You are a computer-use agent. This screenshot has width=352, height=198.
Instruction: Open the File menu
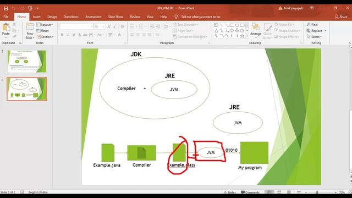(6, 17)
